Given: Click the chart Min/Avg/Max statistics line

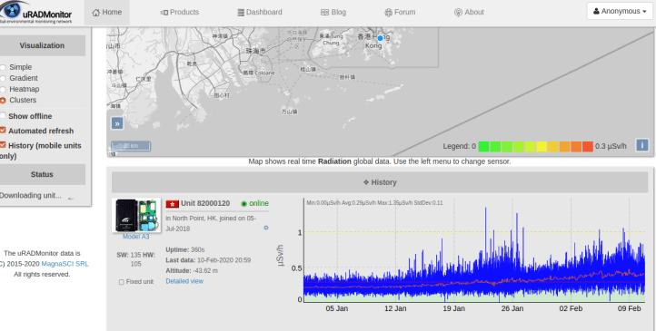Looking at the screenshot, I should pos(374,203).
